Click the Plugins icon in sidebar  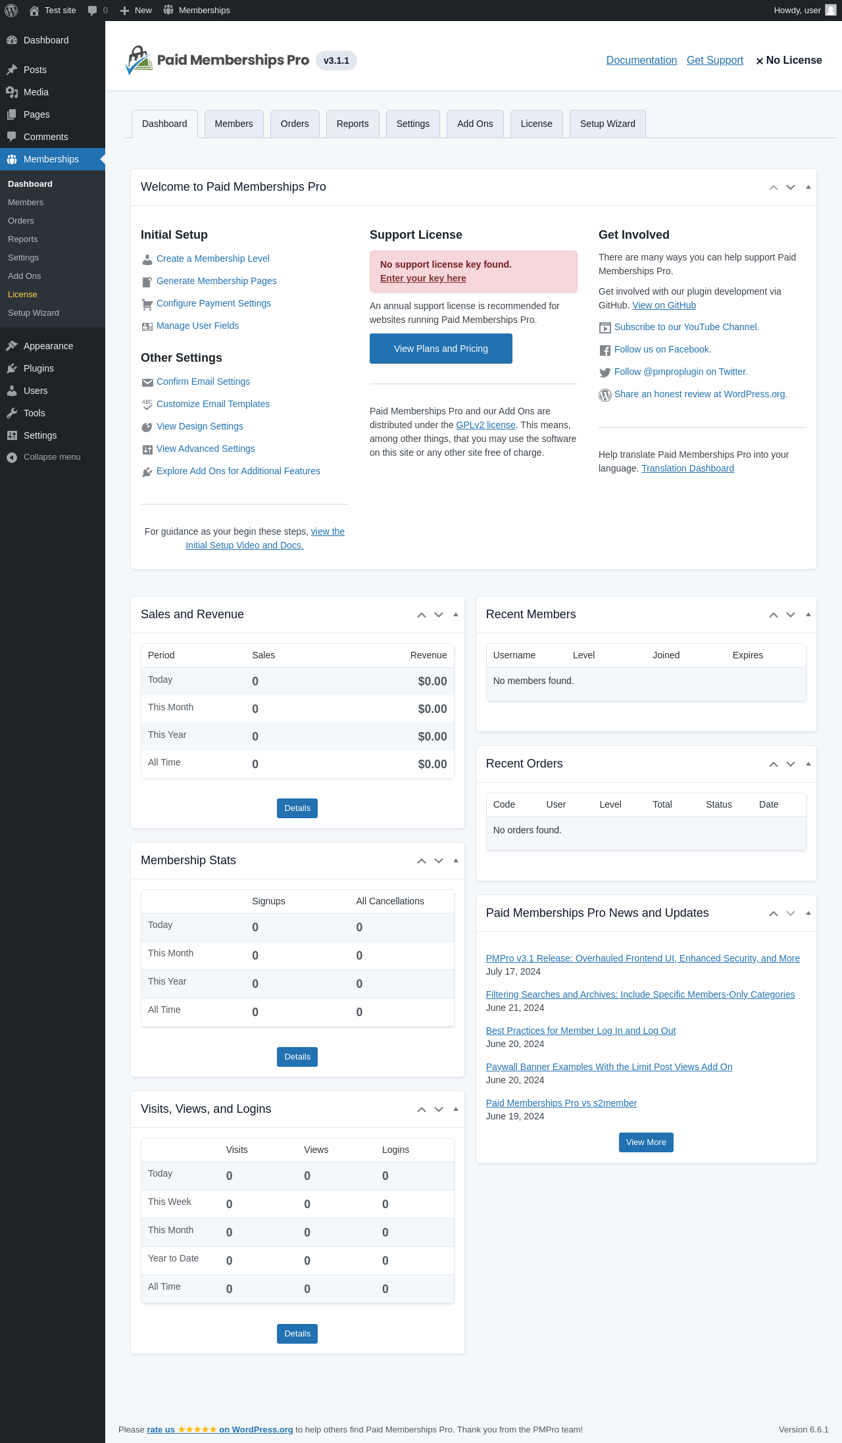12,368
